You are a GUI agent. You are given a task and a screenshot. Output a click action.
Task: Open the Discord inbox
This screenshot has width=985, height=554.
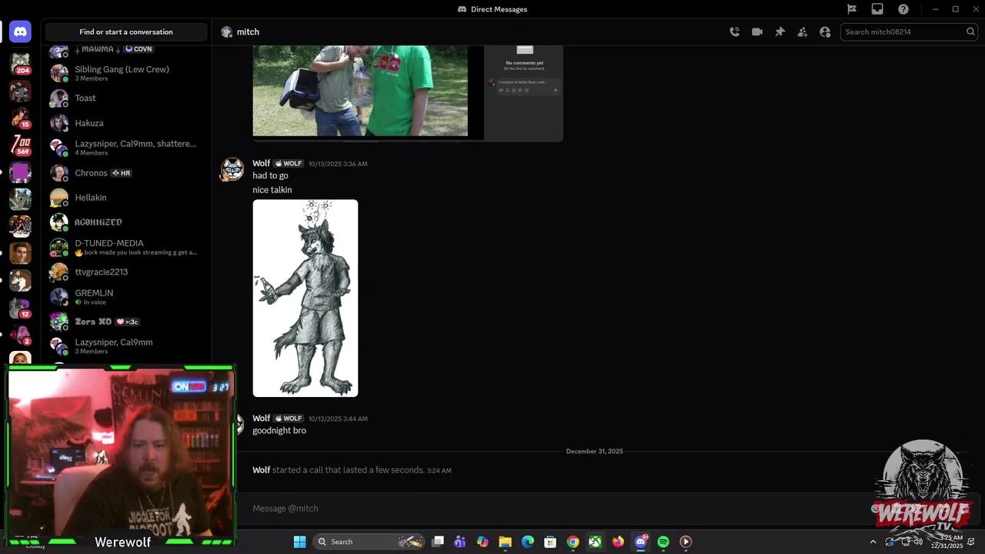point(877,9)
